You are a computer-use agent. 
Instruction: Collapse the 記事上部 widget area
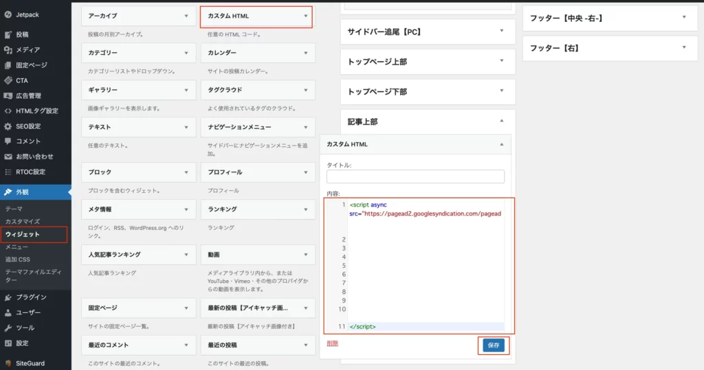click(502, 121)
